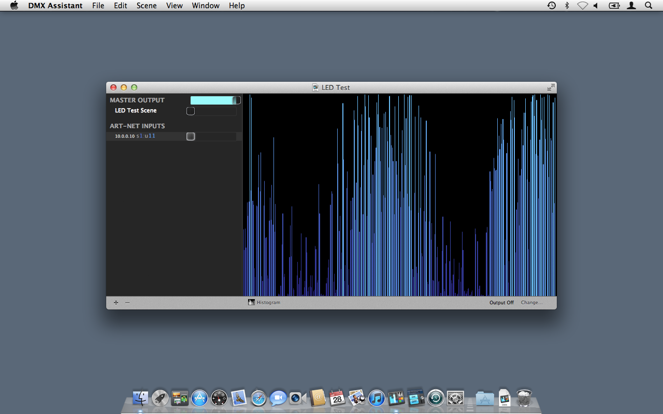
Task: Click the Histogram bars icon in bottom bar
Action: (x=251, y=302)
